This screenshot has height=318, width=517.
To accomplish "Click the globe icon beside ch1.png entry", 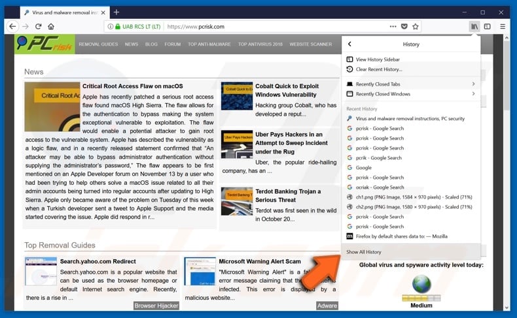I will coord(349,197).
